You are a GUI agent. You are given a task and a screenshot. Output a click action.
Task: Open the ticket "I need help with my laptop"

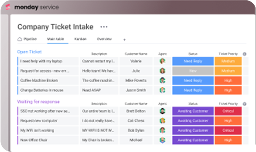pyautogui.click(x=41, y=61)
